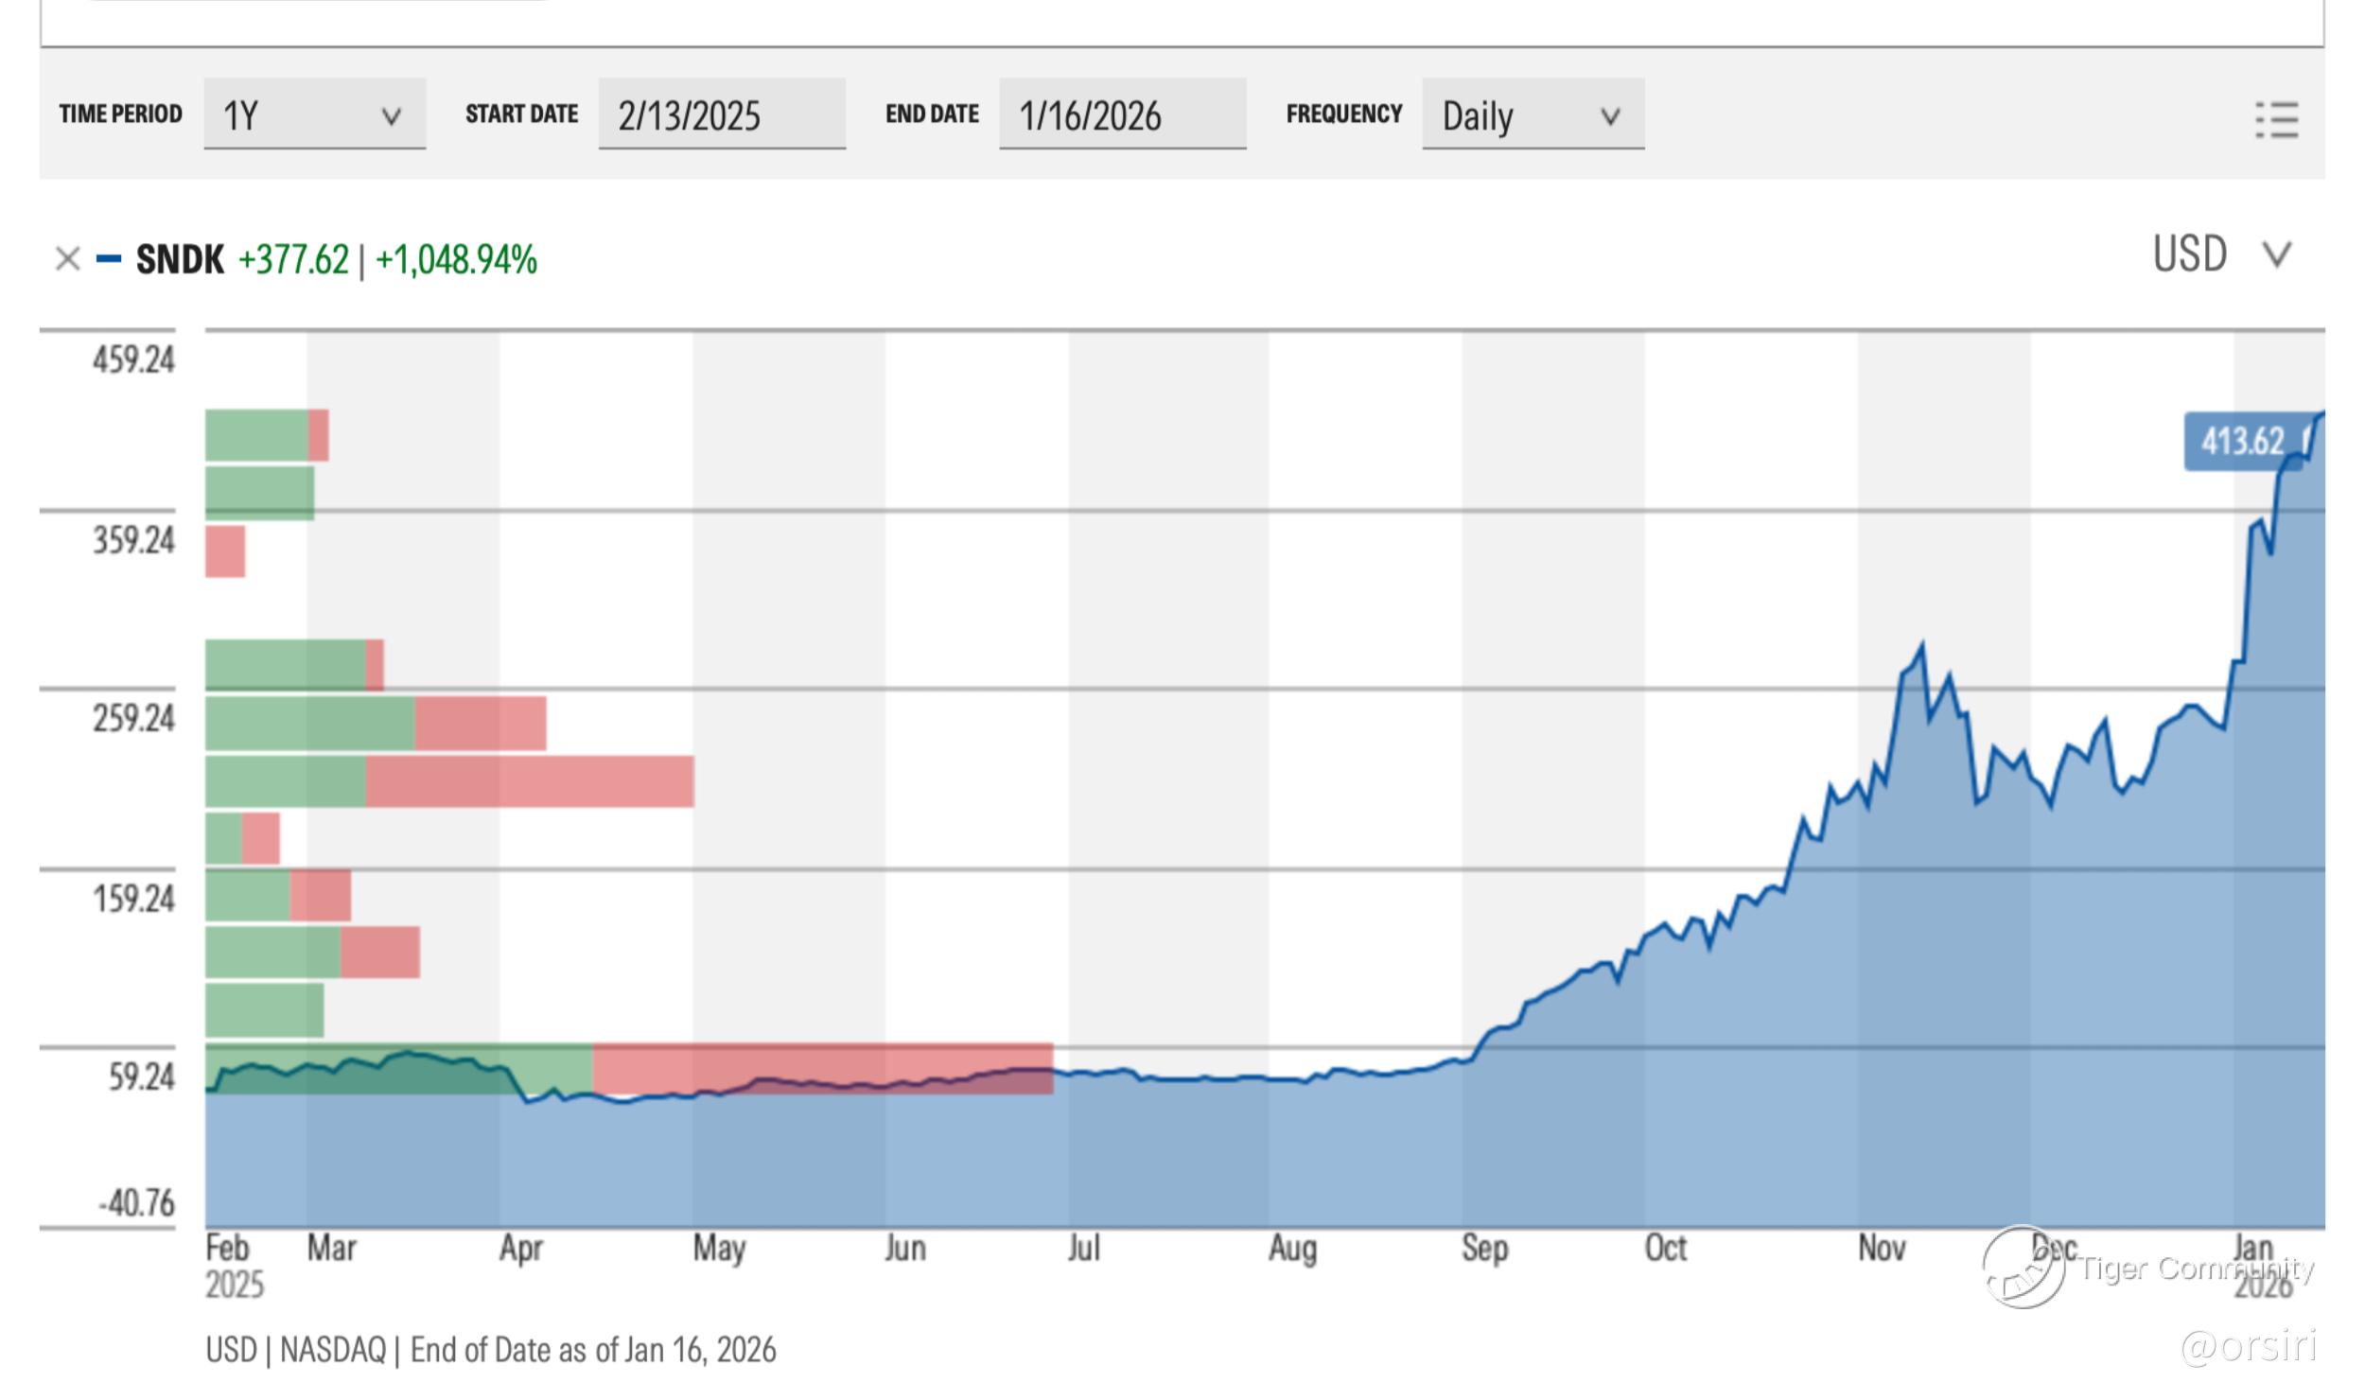Viewport: 2365px width, 1400px height.
Task: Click the End Date field 1/16/2026
Action: 1122,114
